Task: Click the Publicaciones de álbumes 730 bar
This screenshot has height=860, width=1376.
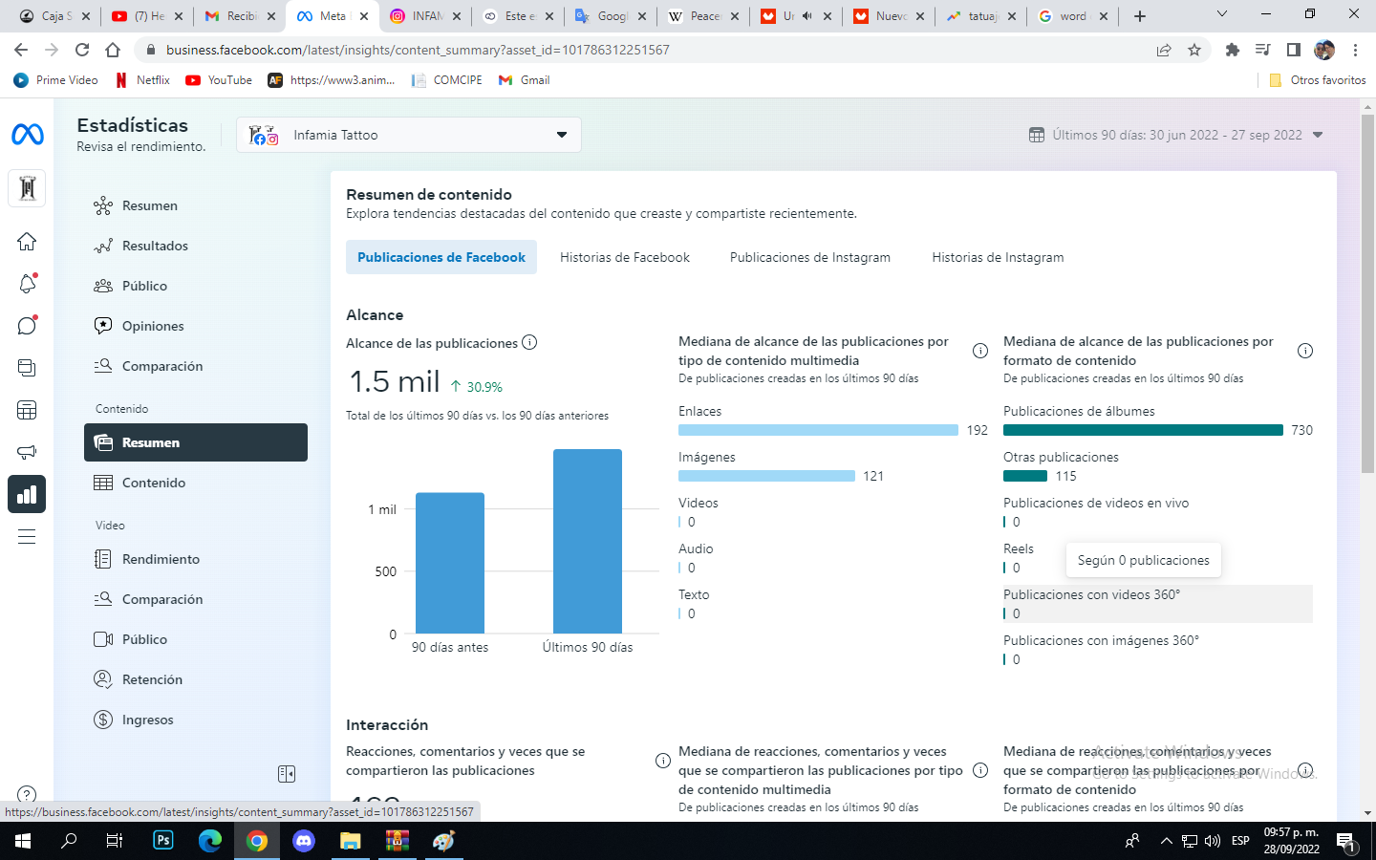Action: (1143, 430)
